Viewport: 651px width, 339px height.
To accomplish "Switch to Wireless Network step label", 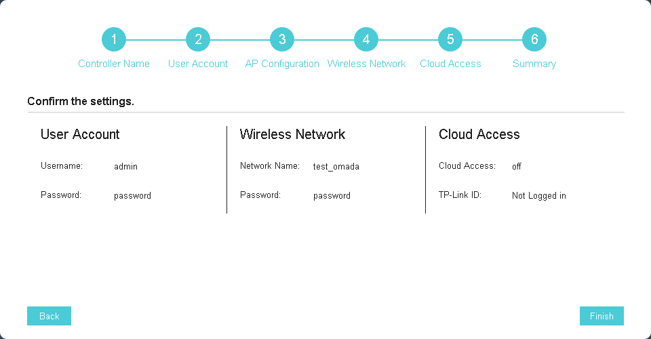I will point(366,64).
